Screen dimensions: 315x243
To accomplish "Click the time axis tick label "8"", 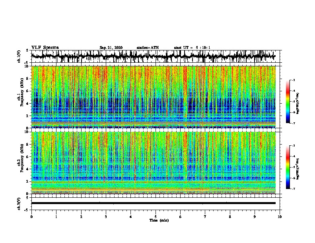I will (x=230, y=217).
